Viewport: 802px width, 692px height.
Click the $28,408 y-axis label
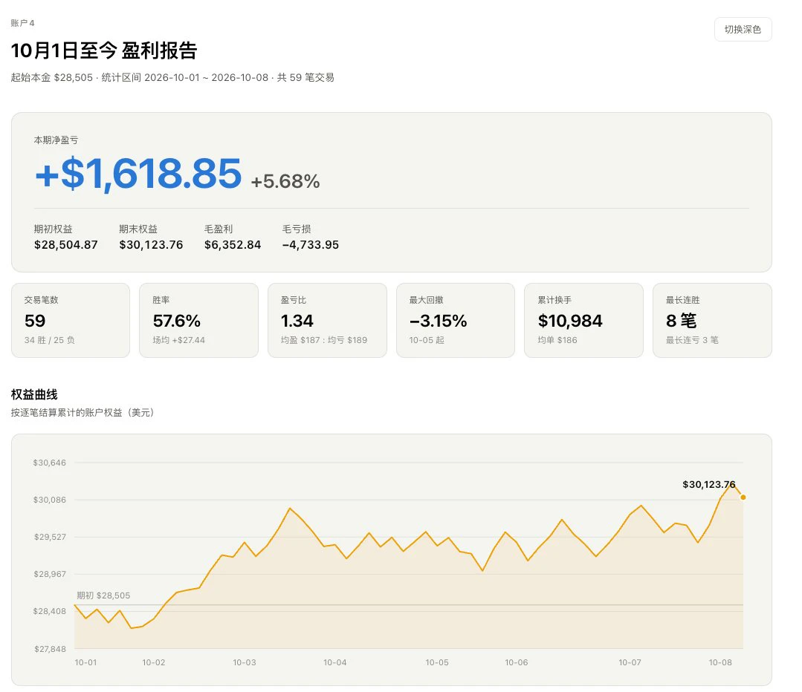click(50, 611)
